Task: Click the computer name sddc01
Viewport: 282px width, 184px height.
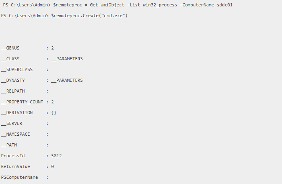Action: pos(224,4)
